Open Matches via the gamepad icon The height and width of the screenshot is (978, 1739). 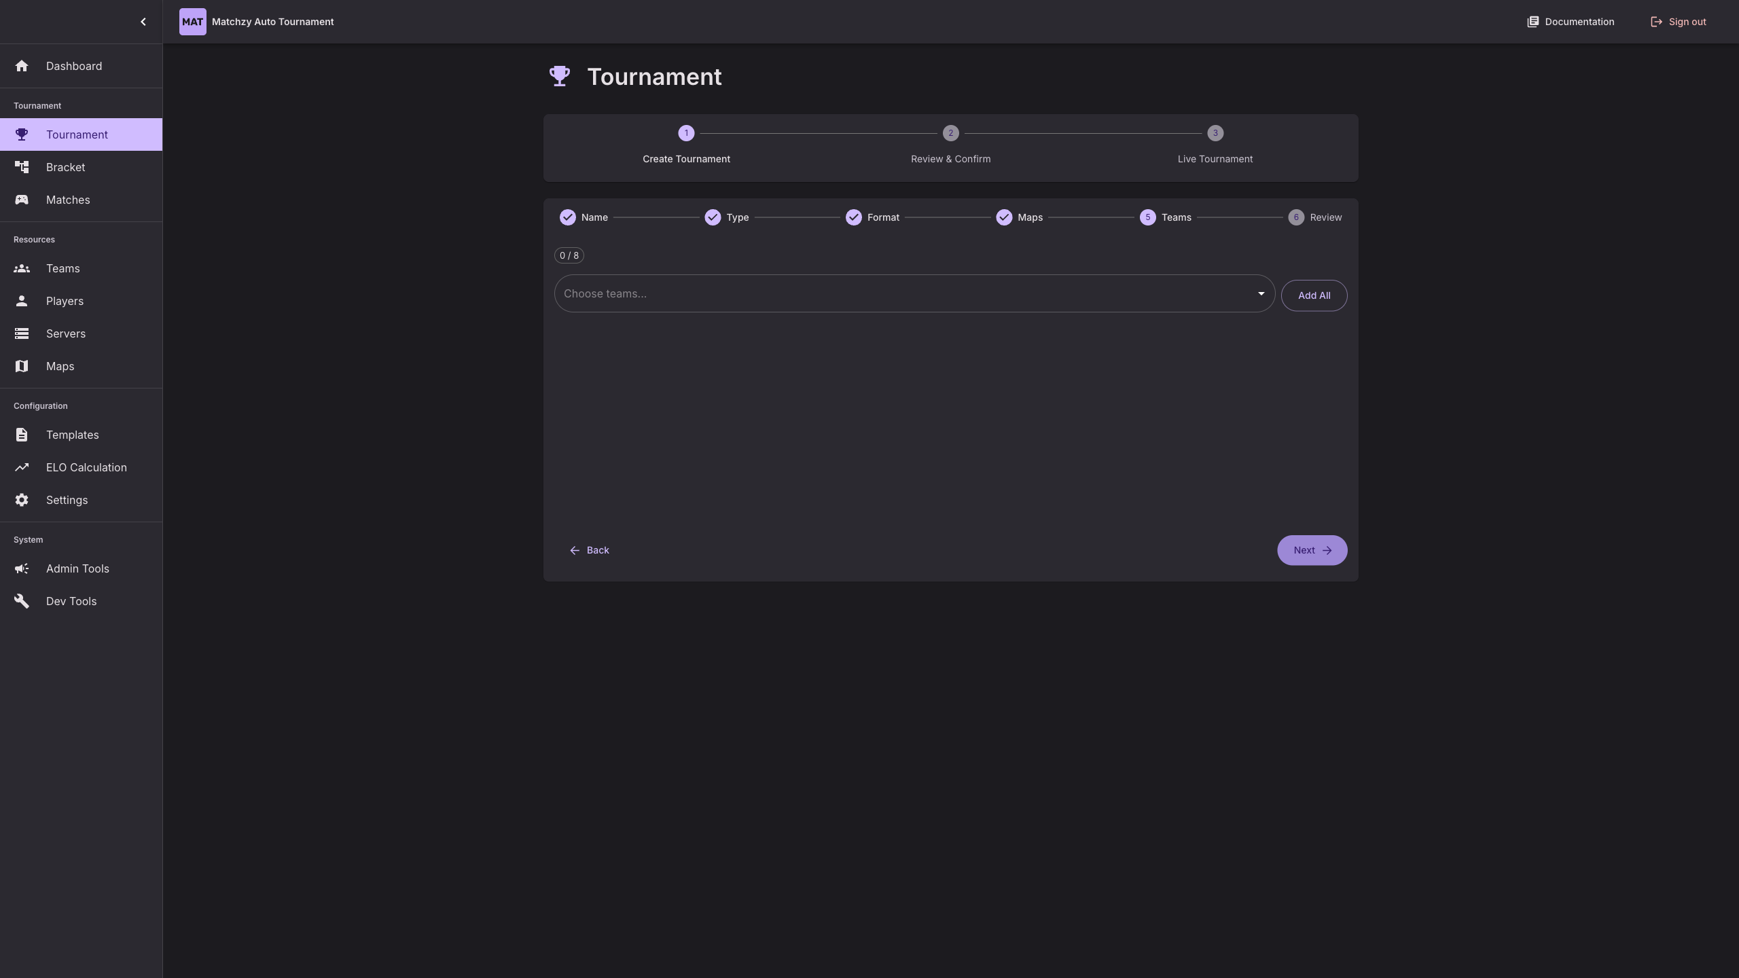click(x=22, y=200)
